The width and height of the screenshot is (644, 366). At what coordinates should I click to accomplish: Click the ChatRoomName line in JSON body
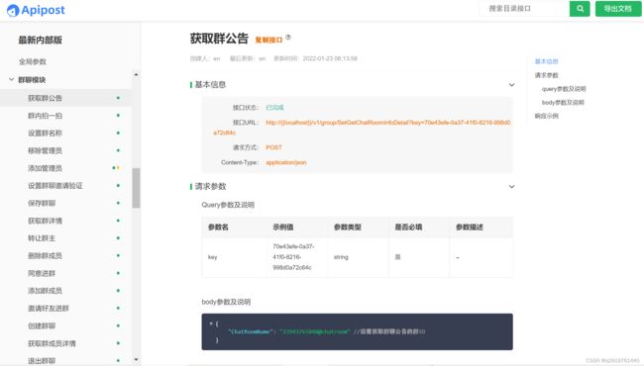[x=327, y=331]
